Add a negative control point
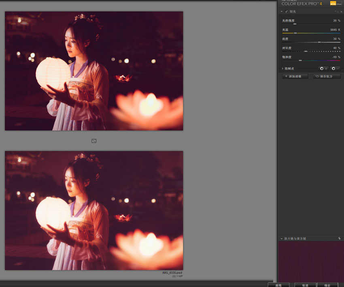The image size is (344, 287). [x=335, y=69]
